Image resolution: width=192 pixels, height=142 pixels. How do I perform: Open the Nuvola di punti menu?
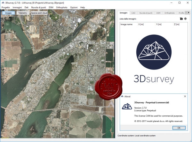click(38, 7)
